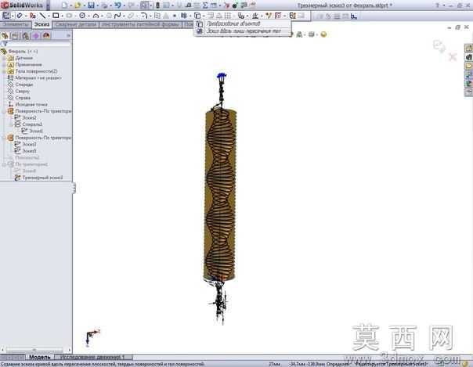Select the Датчики tree item
The image size is (473, 367).
coord(23,58)
